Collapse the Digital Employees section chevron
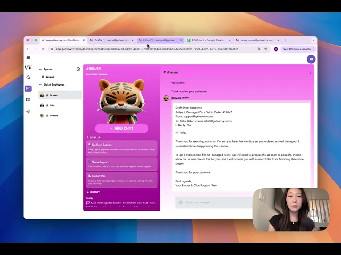Viewport: 341px width, 255px height. tap(40, 84)
